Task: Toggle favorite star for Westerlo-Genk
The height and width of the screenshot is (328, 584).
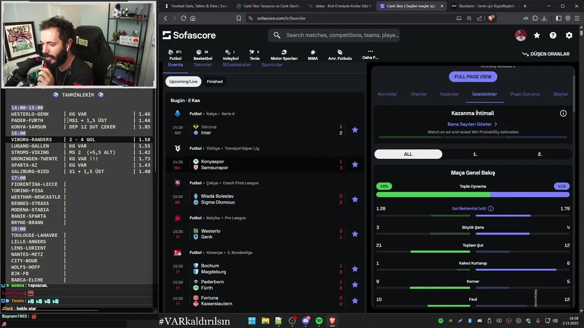Action: point(355,234)
